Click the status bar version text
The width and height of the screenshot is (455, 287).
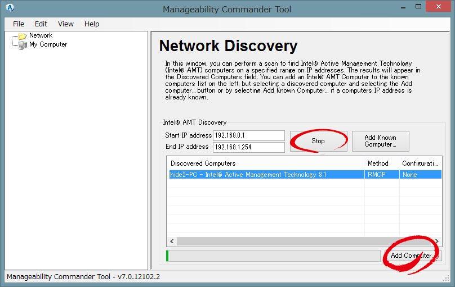click(x=83, y=276)
